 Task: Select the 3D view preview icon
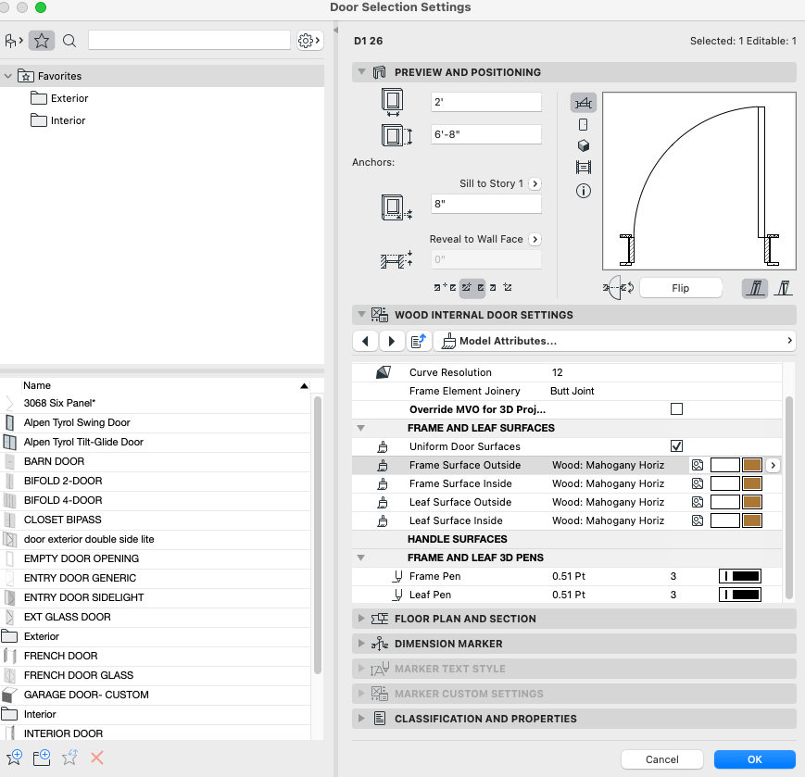tap(584, 146)
